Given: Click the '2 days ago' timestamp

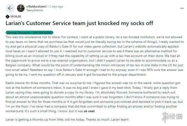Looking at the screenshot, I should pyautogui.click(x=56, y=6).
